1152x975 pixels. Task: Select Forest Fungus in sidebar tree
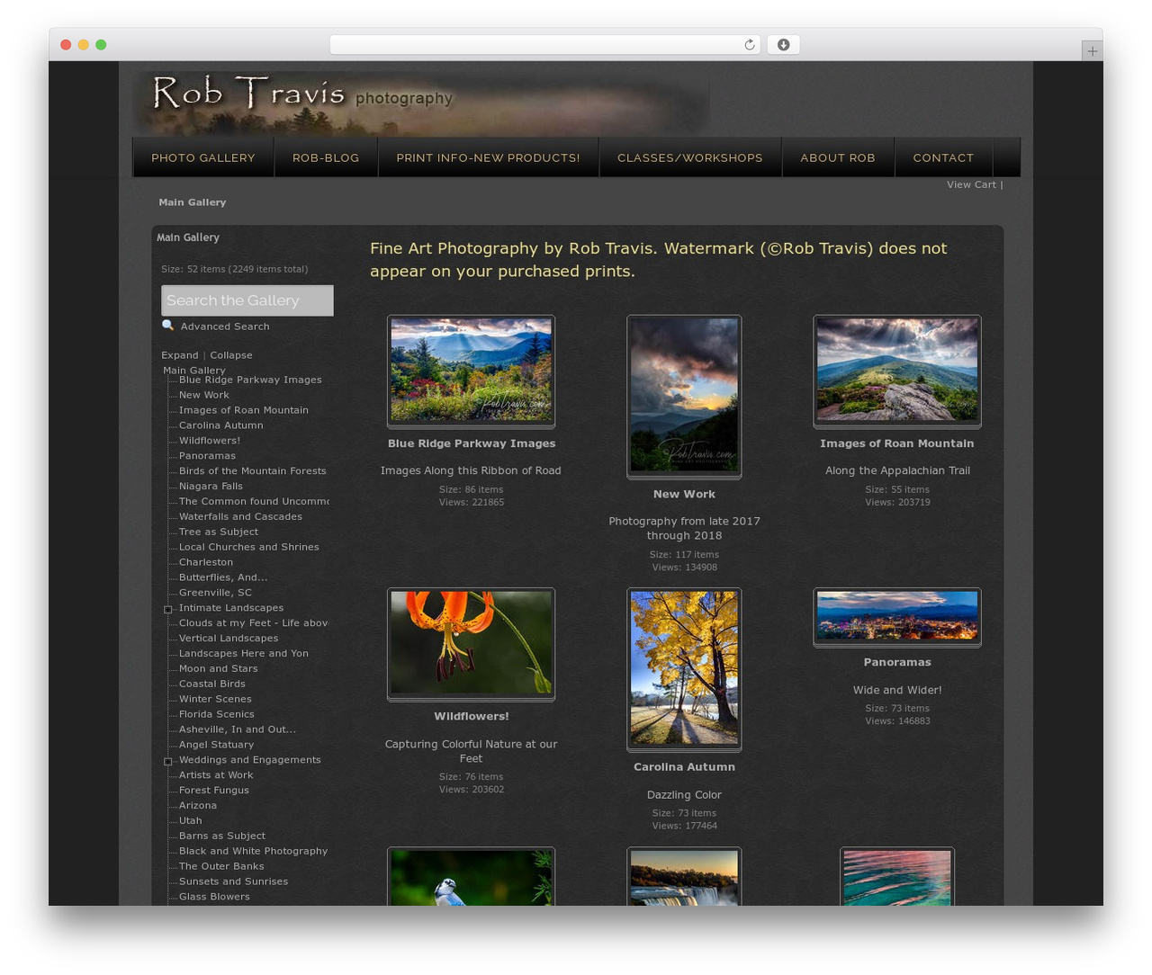(x=214, y=791)
